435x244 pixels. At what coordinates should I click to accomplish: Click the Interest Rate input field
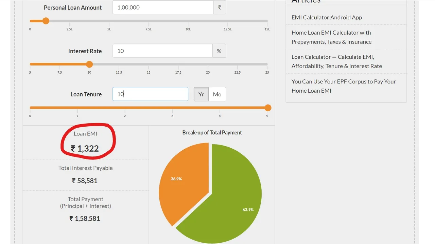[162, 51]
